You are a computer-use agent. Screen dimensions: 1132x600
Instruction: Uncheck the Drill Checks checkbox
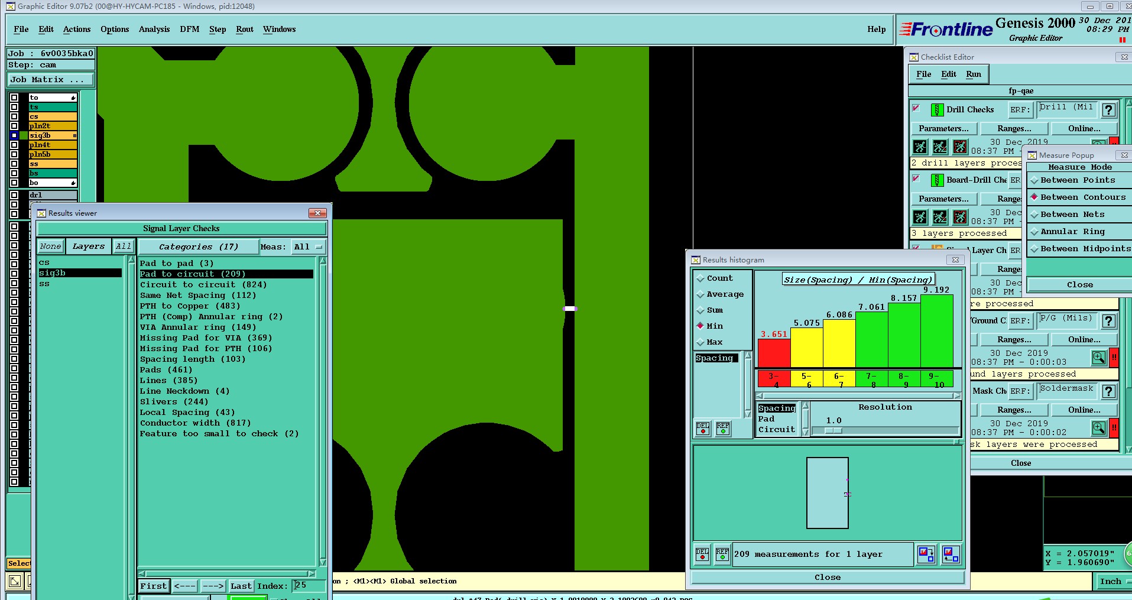[916, 108]
